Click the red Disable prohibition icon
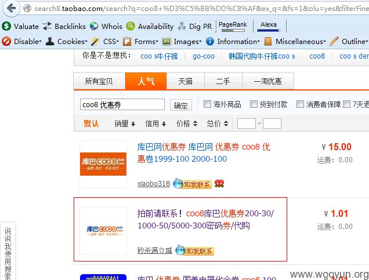 coord(6,41)
